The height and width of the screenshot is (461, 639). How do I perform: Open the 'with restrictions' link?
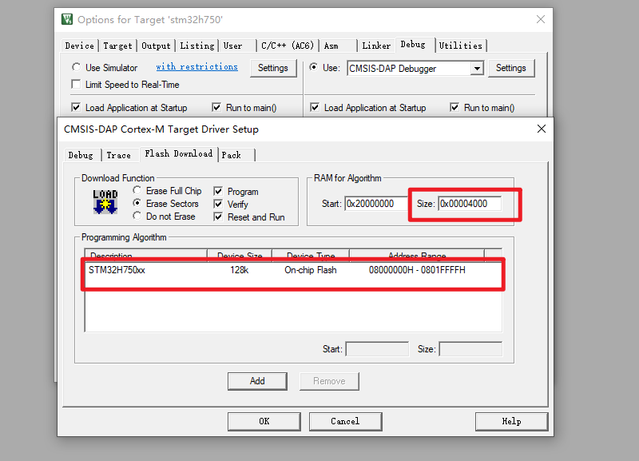coord(196,67)
